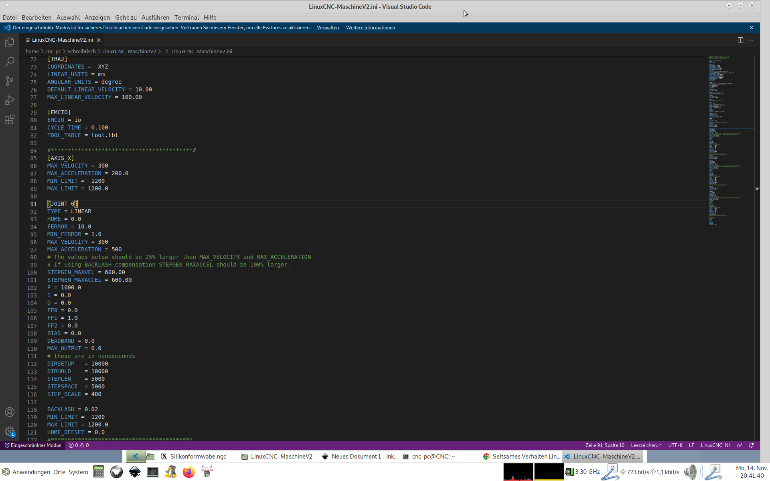Click Zeile 91, Spalte 10 position indicator
This screenshot has height=481, width=770.
point(605,445)
